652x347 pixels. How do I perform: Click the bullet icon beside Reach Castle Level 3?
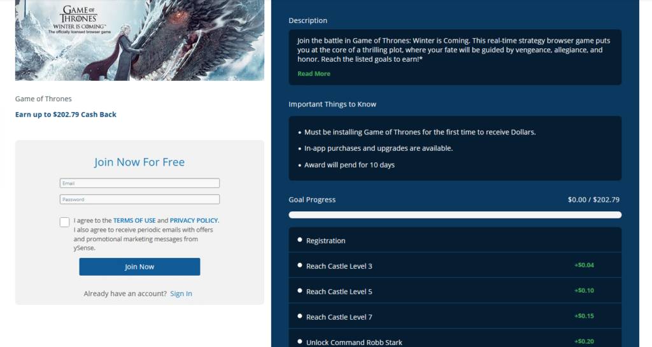click(x=299, y=265)
